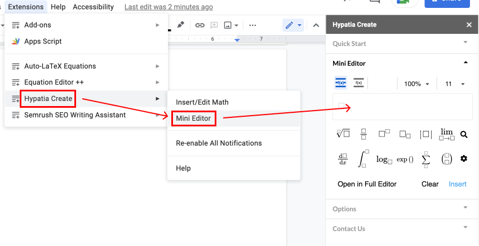Open the Hypatia Create submenu
The width and height of the screenshot is (479, 246).
coord(86,99)
